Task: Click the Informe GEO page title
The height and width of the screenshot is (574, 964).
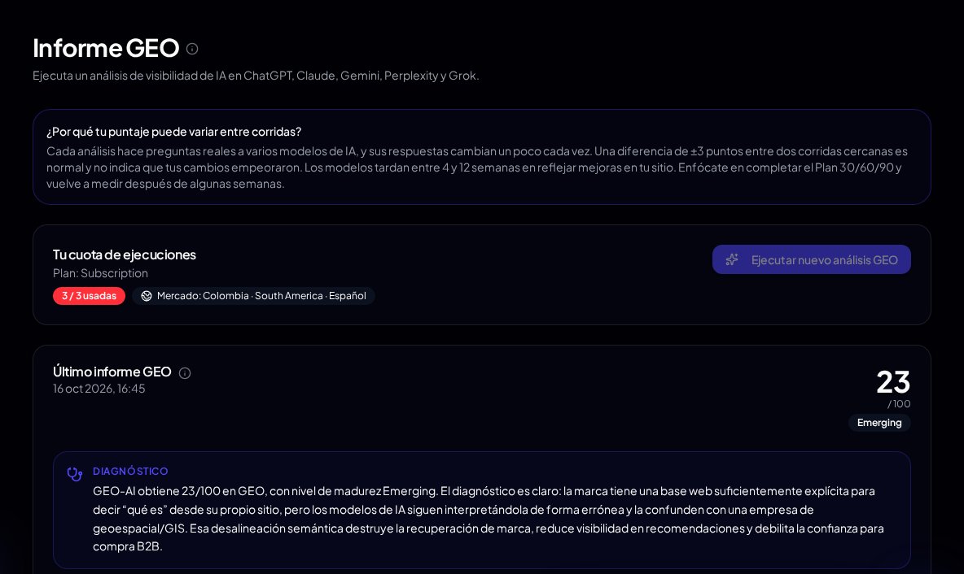Action: pyautogui.click(x=106, y=48)
